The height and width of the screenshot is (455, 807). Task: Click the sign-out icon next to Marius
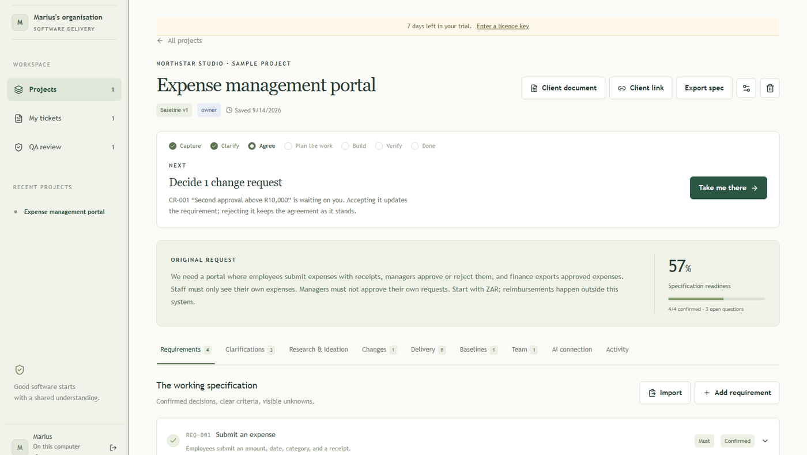[x=113, y=448]
